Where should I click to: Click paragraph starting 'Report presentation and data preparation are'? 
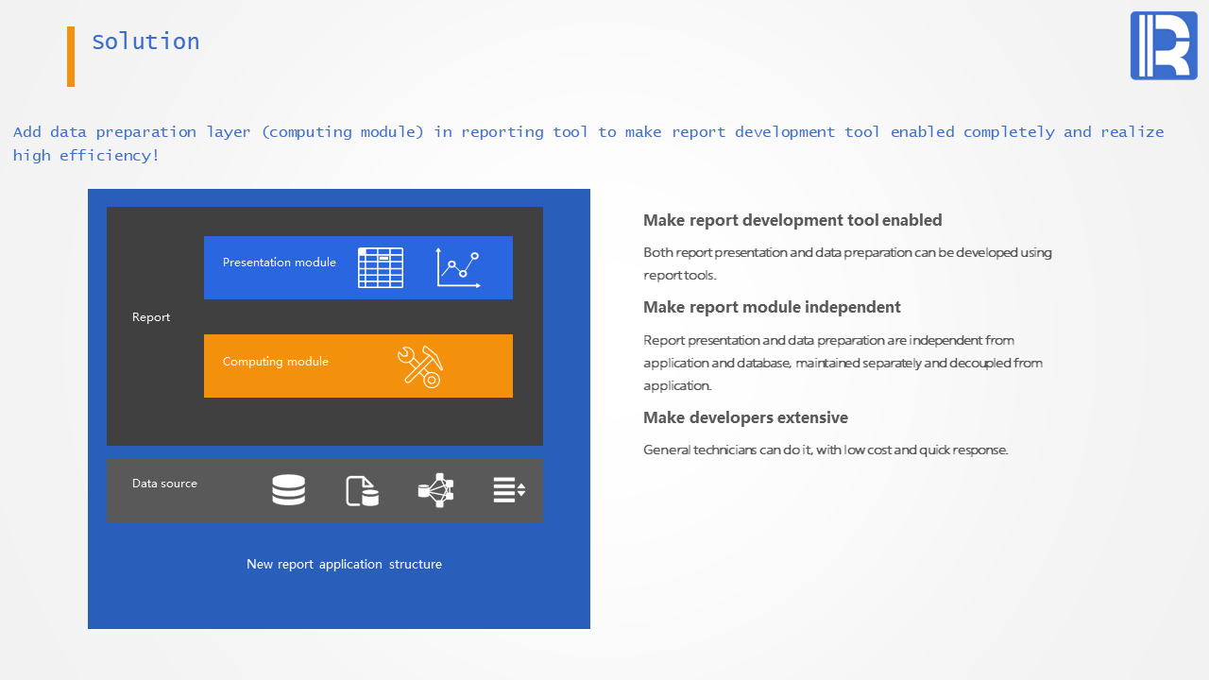click(x=843, y=363)
